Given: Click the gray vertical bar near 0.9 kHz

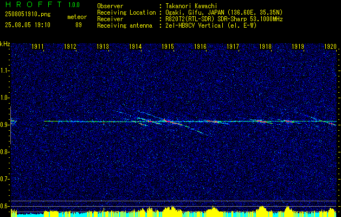Looking at the screenshot, I should 10,125.
